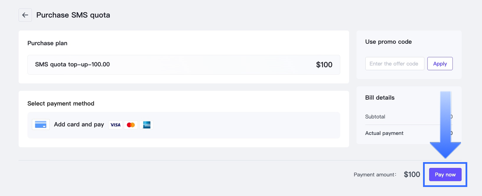Click the American Express logo
This screenshot has width=482, height=196.
[x=146, y=125]
